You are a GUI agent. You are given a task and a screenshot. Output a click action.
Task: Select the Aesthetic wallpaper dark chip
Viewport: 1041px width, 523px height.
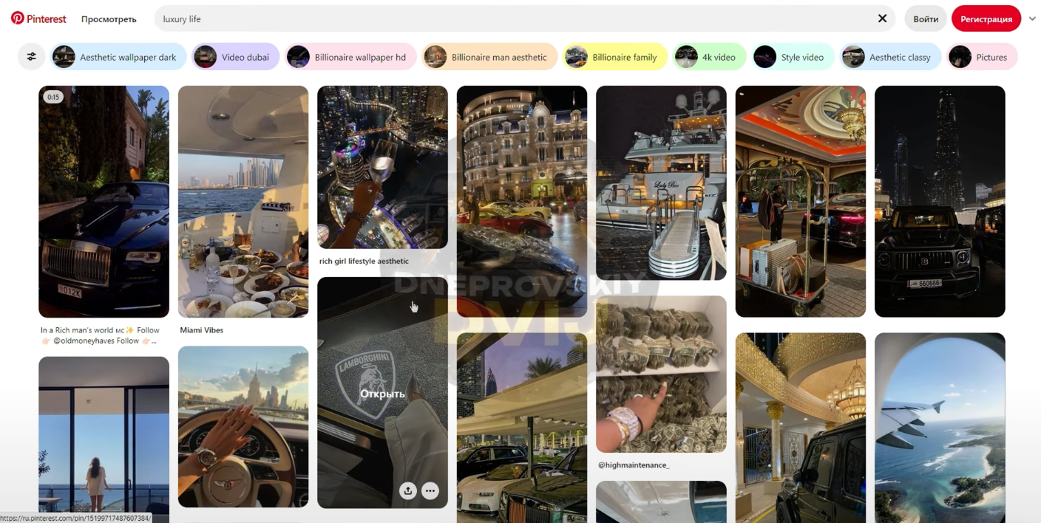[118, 57]
